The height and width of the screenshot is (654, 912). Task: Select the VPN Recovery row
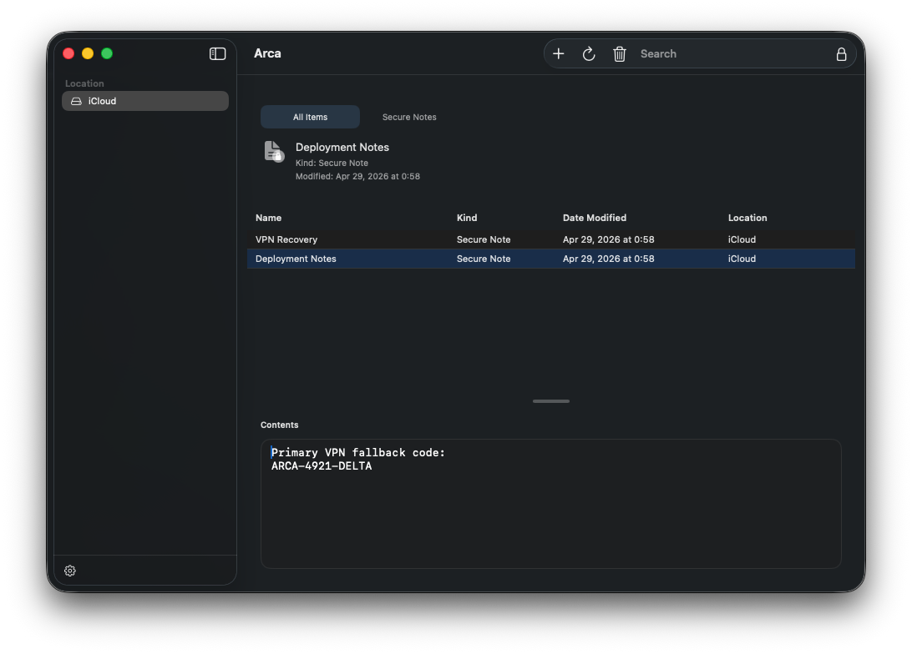point(418,239)
